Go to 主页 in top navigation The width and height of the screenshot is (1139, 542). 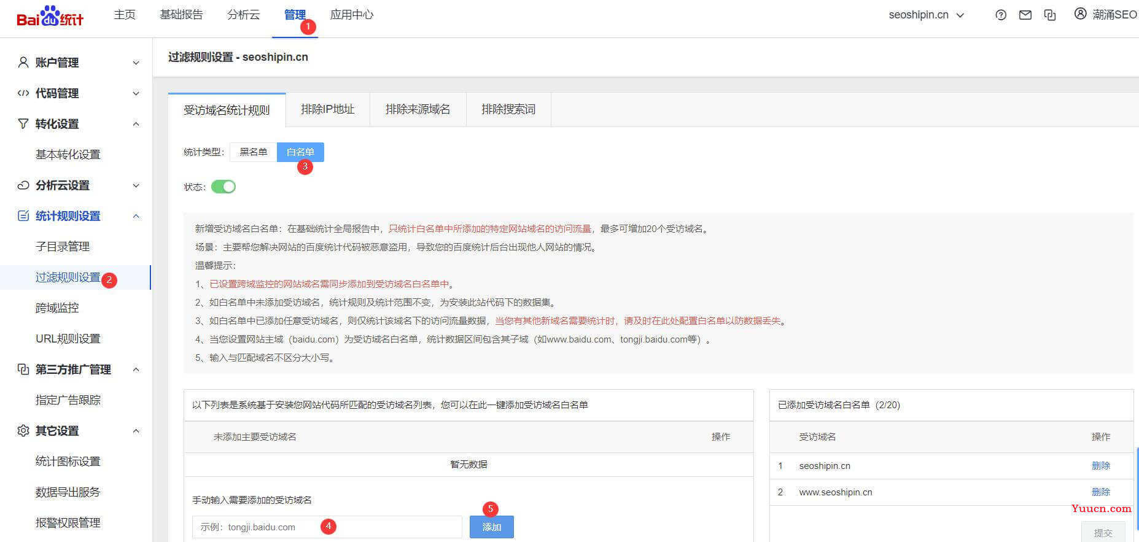125,15
